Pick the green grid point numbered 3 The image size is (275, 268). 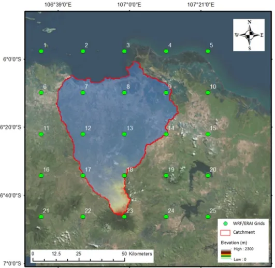[124, 51]
